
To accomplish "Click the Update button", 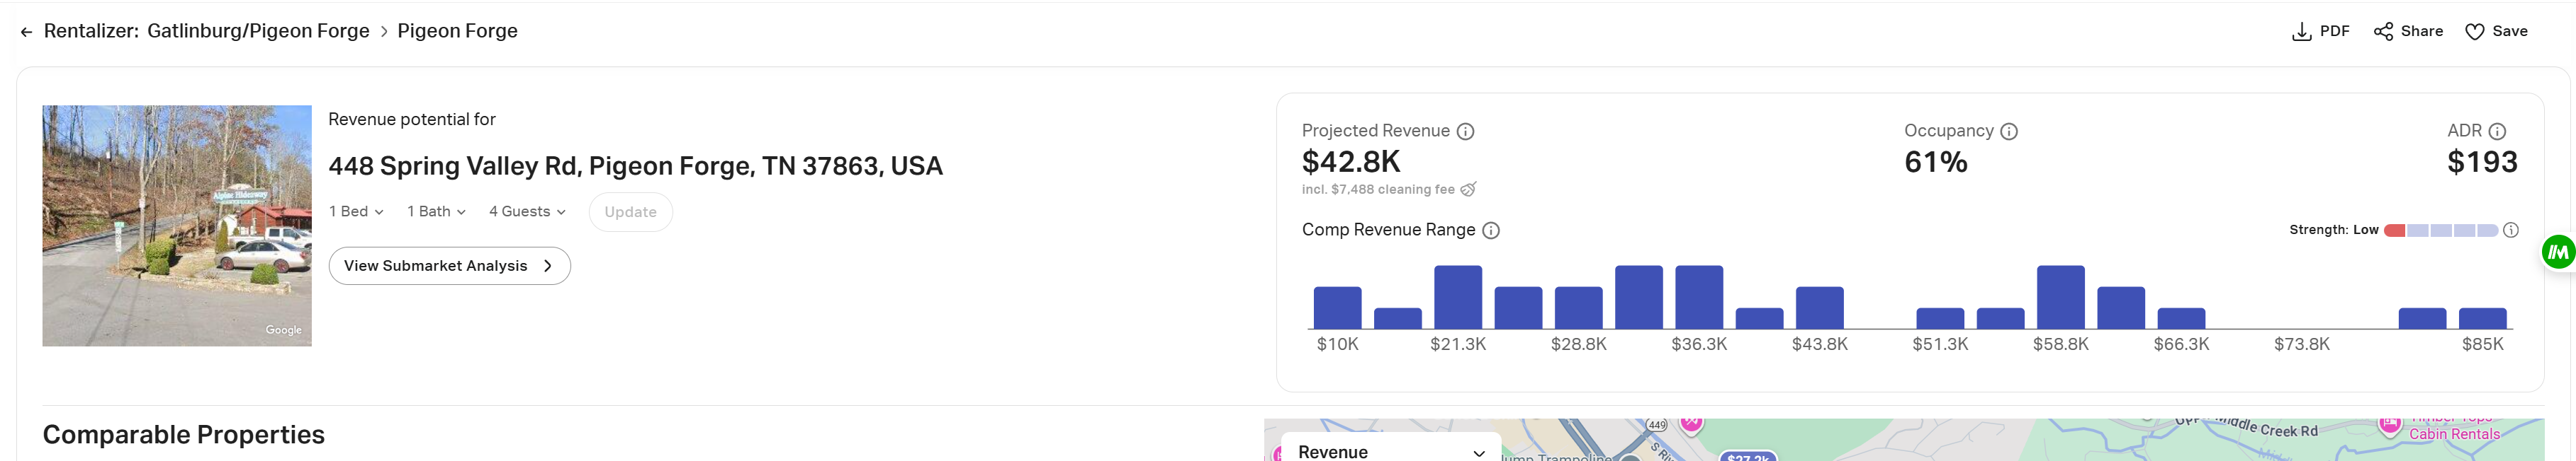I will [630, 211].
